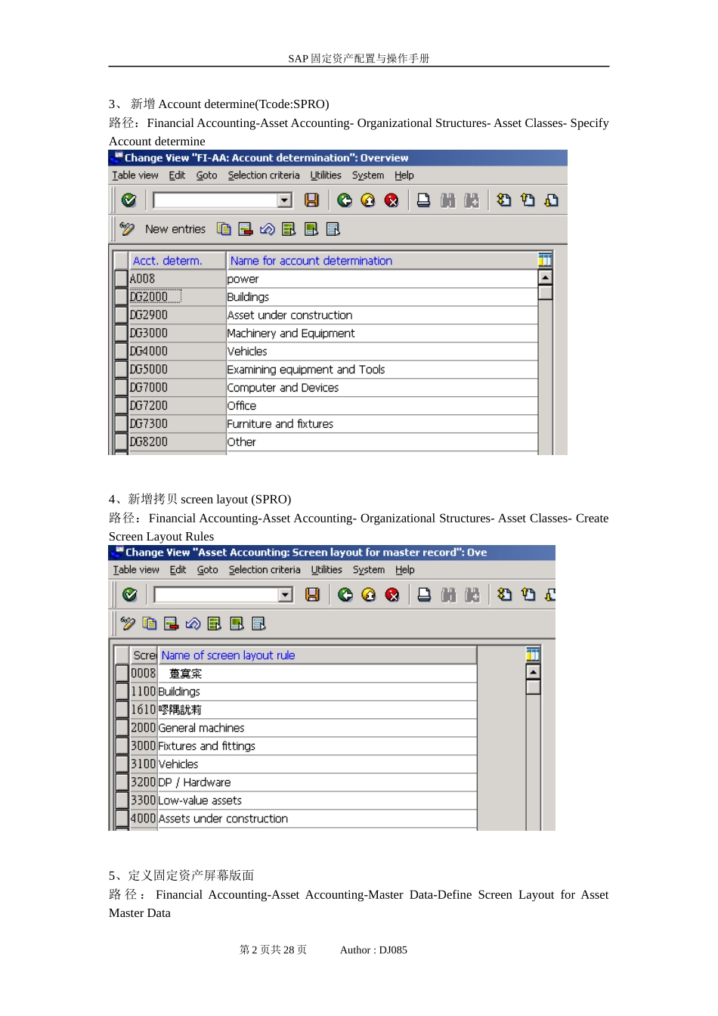Click the table settings icon beside Name for account determination
718x1016 pixels.
click(545, 260)
